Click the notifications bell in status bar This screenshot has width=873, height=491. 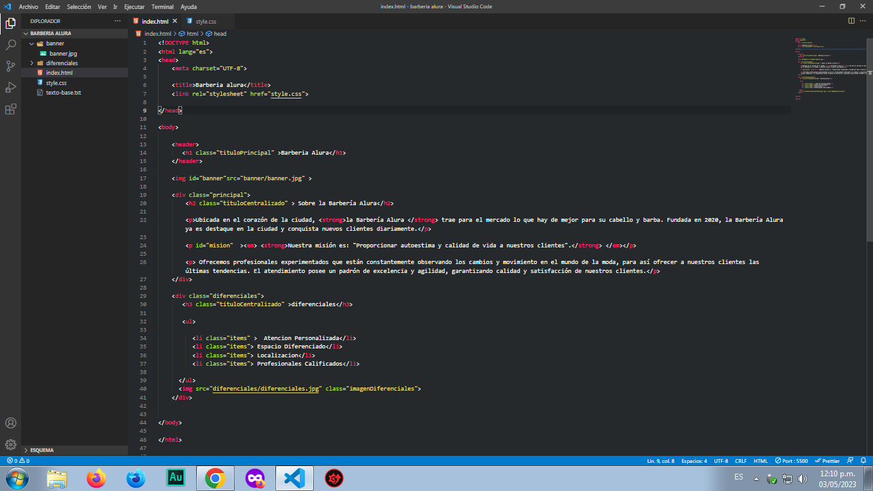coord(863,461)
